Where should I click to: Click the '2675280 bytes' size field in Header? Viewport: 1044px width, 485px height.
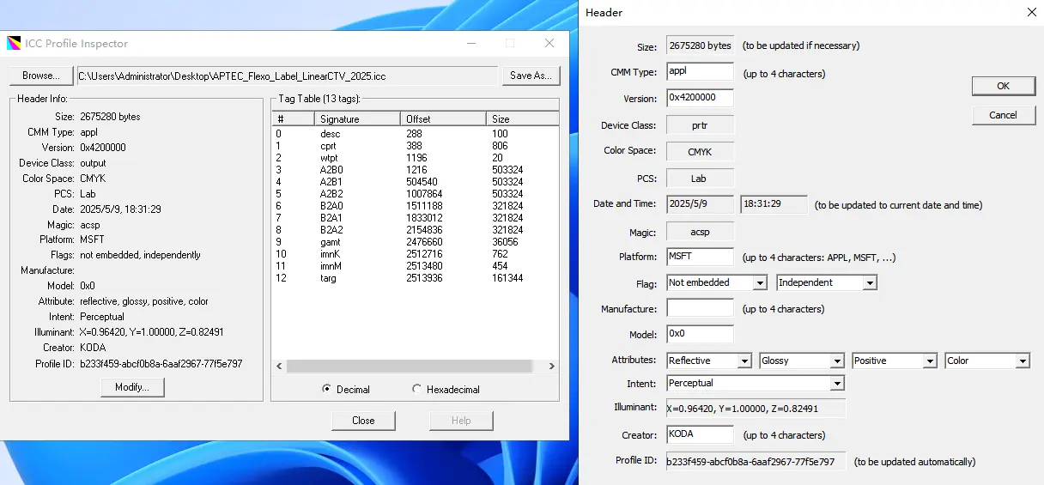click(x=700, y=45)
